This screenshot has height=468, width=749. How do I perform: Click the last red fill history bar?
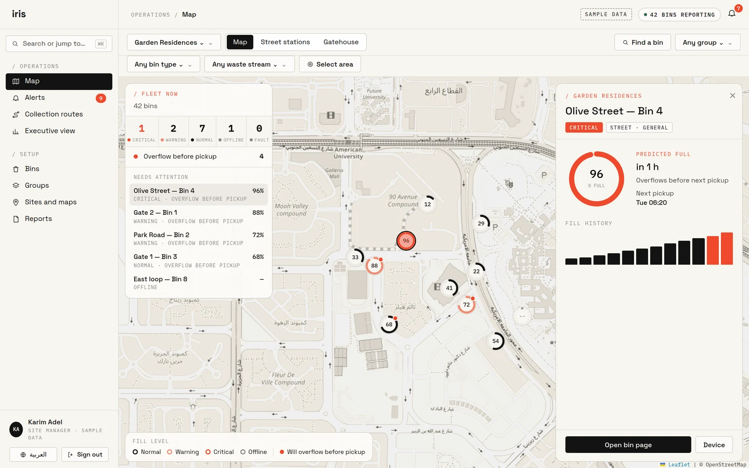[x=727, y=249]
